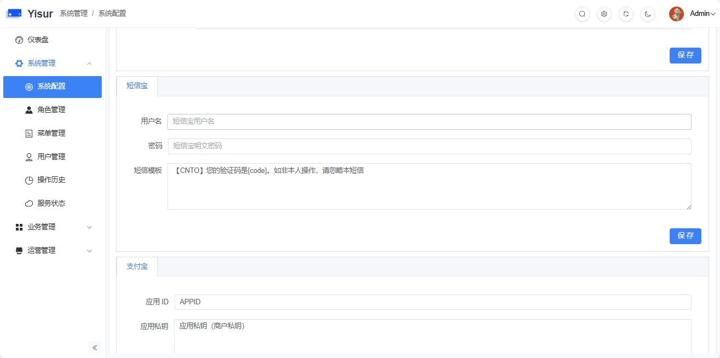
Task: Collapse the sidebar with double-chevron icon
Action: [x=95, y=348]
